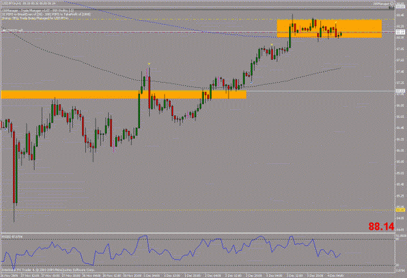Select the yellow dashed horizontal line near the chart top
The image size is (407, 278).
pyautogui.click(x=197, y=20)
